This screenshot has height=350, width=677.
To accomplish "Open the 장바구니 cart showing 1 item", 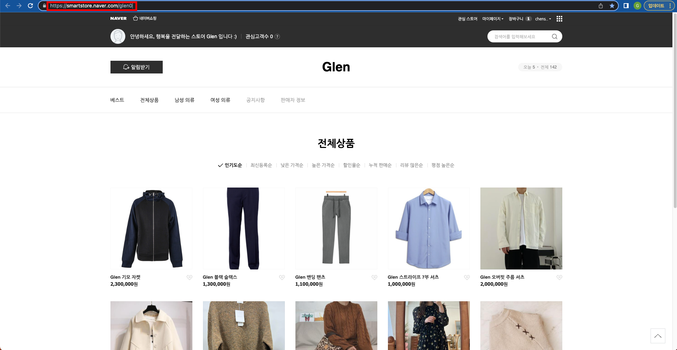I will 518,19.
